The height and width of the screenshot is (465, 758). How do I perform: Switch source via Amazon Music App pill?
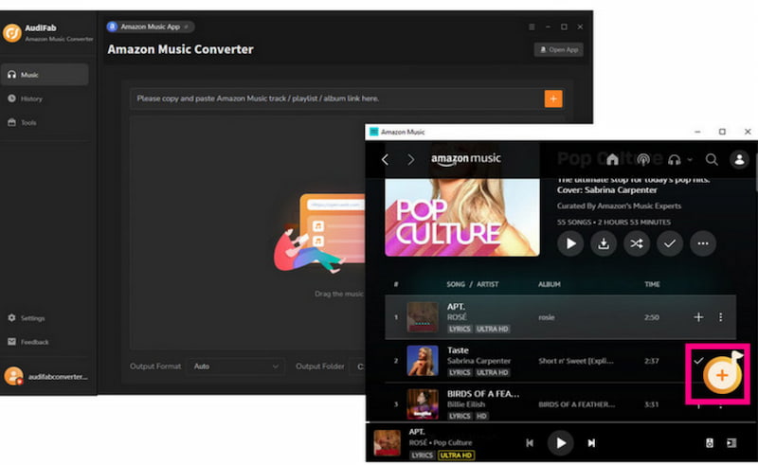[150, 27]
